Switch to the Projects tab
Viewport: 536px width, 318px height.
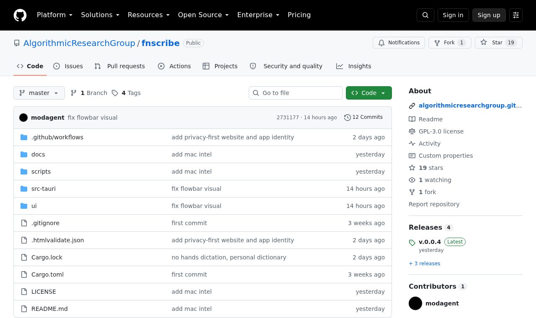tap(220, 66)
